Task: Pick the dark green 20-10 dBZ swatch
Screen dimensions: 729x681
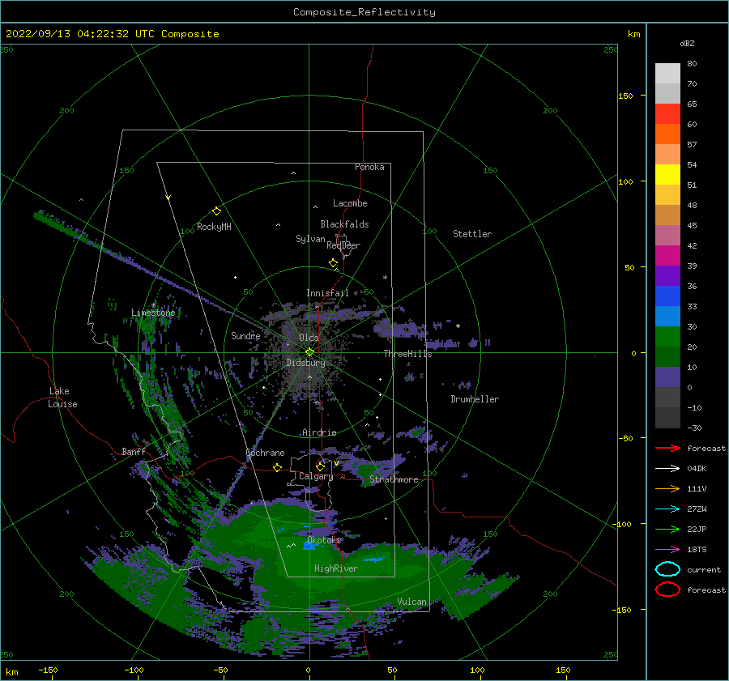Action: coord(667,357)
